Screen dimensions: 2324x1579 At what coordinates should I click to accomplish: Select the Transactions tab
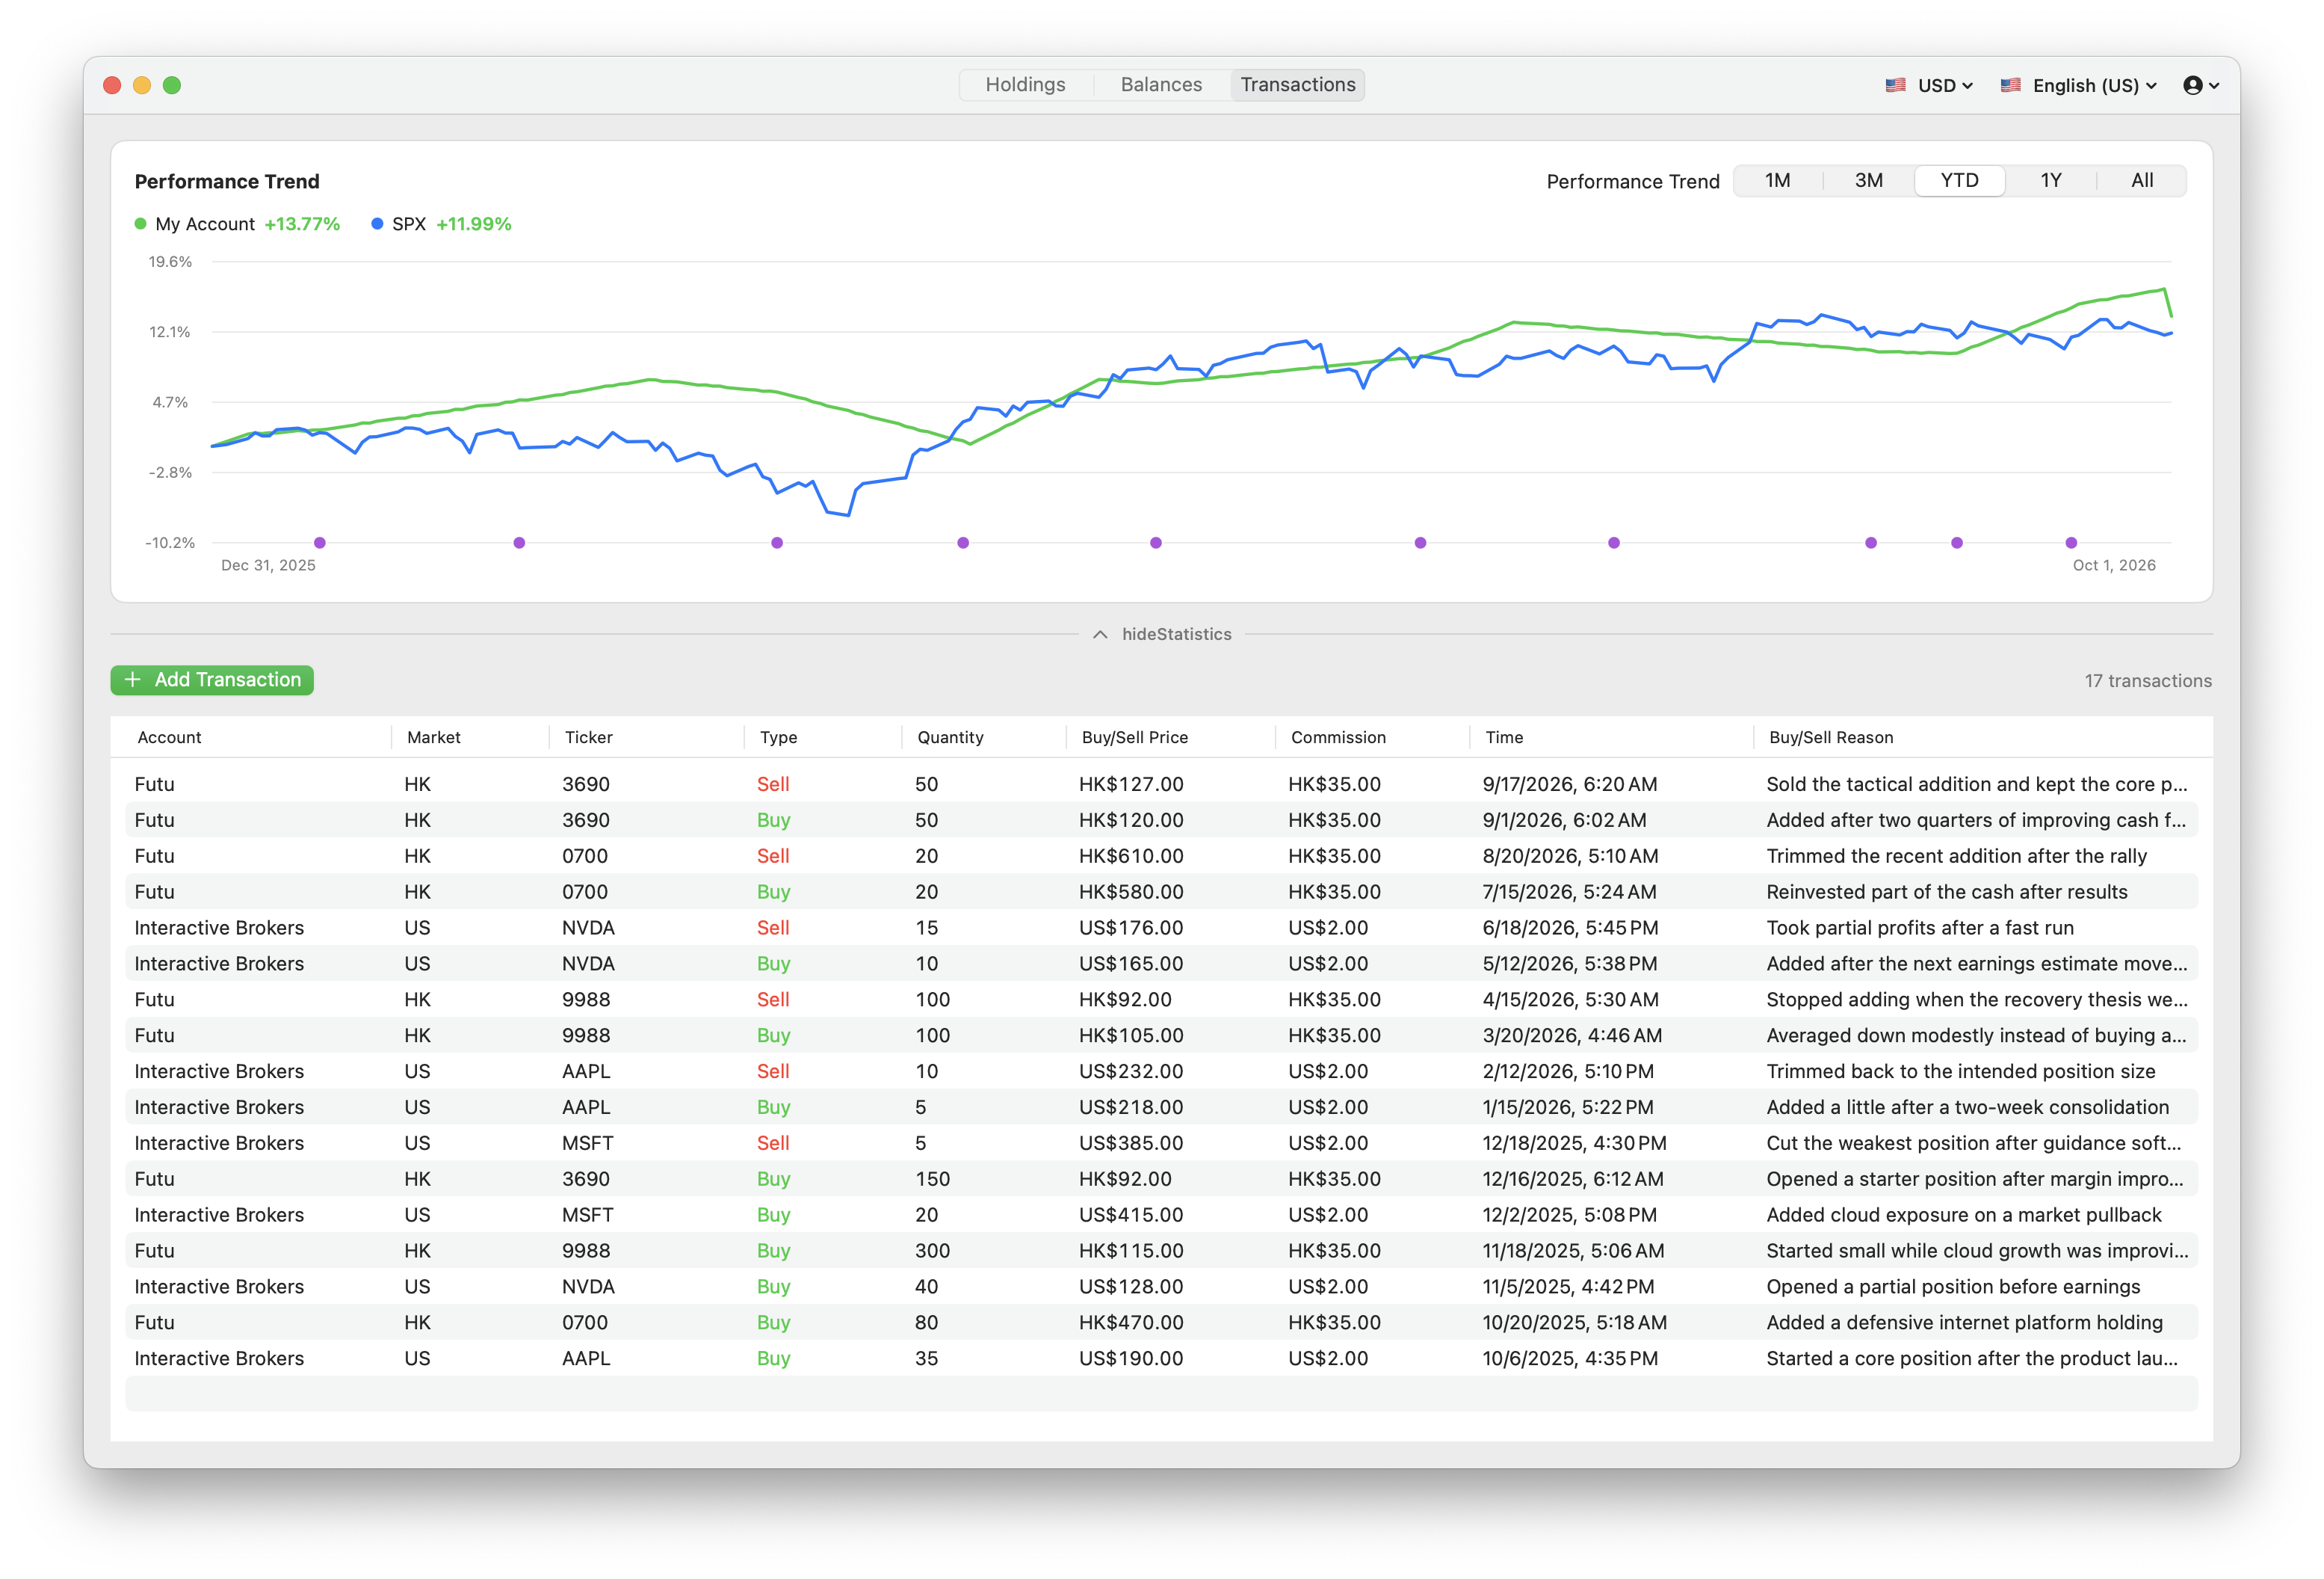point(1297,85)
